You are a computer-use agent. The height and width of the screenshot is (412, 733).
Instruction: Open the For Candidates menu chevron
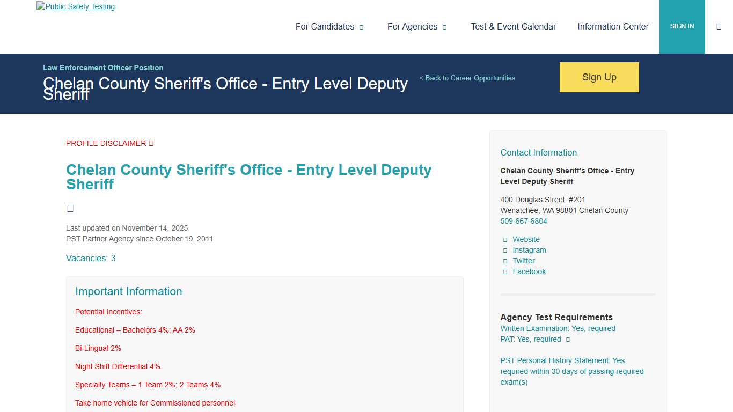(x=361, y=26)
